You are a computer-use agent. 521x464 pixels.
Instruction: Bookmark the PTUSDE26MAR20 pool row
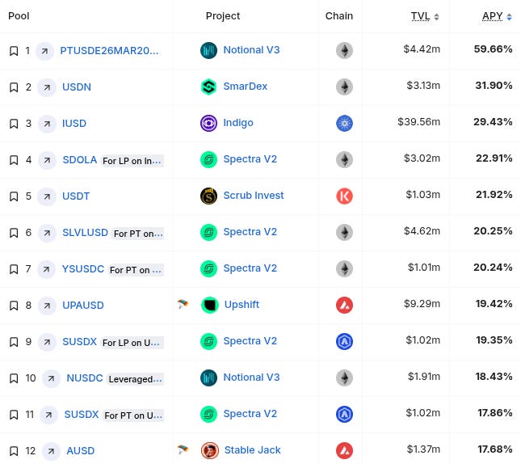point(14,51)
